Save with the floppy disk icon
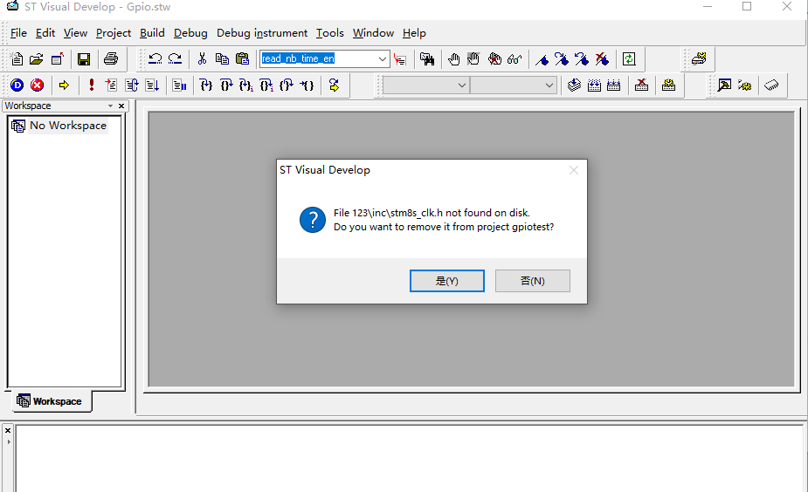808x492 pixels. 84,59
